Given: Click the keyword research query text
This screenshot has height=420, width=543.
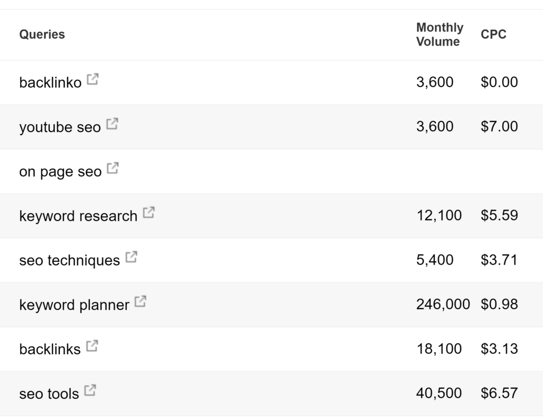Looking at the screenshot, I should coord(78,216).
